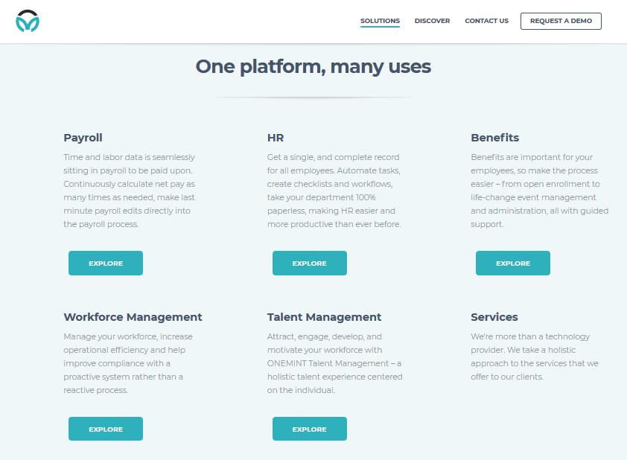Image resolution: width=627 pixels, height=460 pixels.
Task: Explore Workforce Management
Action: click(x=105, y=429)
